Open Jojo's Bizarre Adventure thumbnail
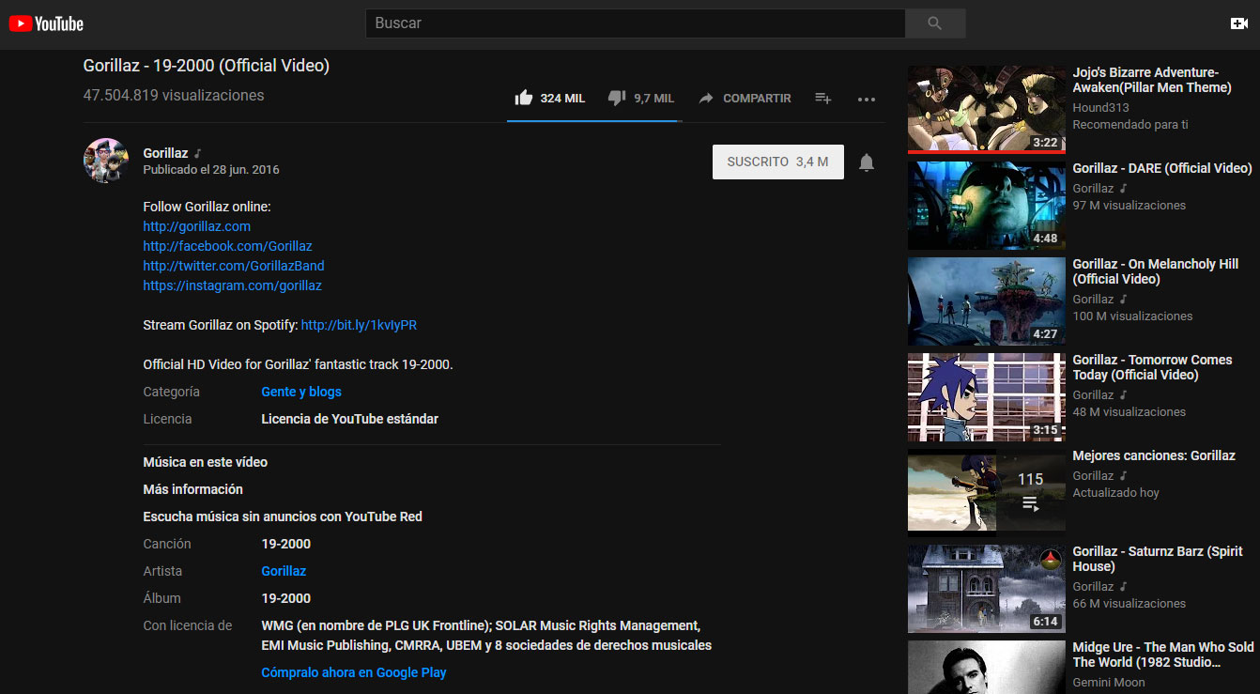This screenshot has width=1260, height=694. pyautogui.click(x=987, y=109)
